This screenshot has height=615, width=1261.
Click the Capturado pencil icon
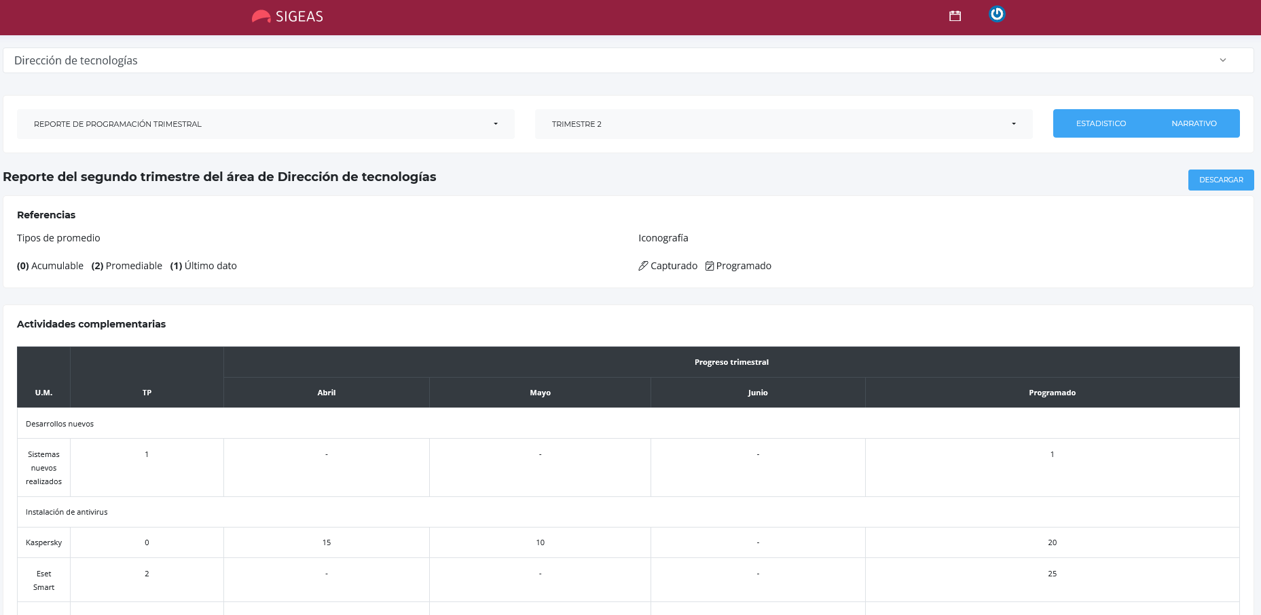(x=643, y=266)
